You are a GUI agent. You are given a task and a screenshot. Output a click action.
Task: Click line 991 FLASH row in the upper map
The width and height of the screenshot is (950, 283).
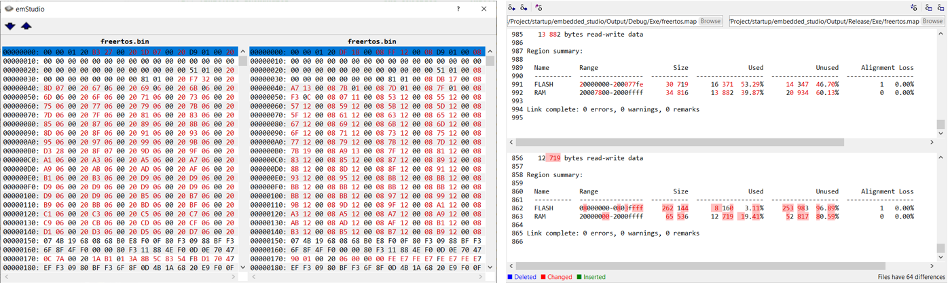point(712,84)
